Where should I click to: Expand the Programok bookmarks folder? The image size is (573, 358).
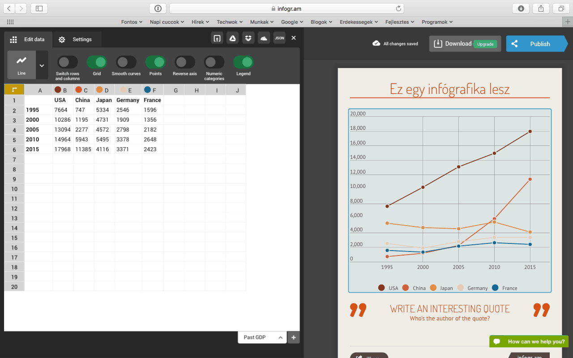coord(437,22)
